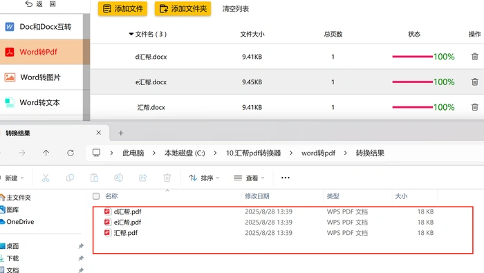Sort by 类型 column header
The height and width of the screenshot is (273, 484).
[x=333, y=196]
